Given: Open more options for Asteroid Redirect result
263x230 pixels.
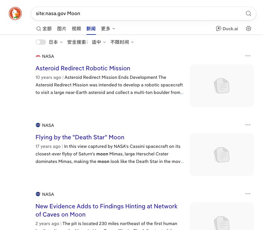Looking at the screenshot, I should (248, 56).
